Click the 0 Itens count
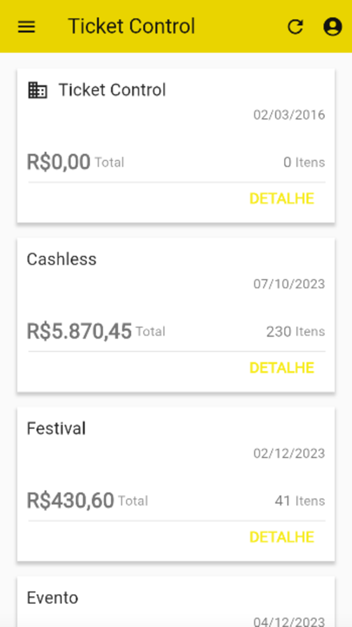The image size is (352, 627). point(305,162)
